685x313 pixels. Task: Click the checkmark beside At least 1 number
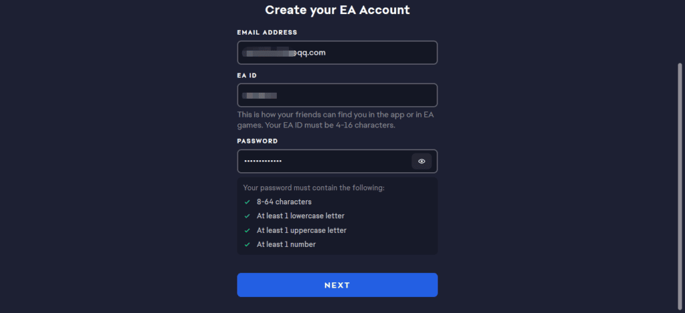(x=248, y=244)
